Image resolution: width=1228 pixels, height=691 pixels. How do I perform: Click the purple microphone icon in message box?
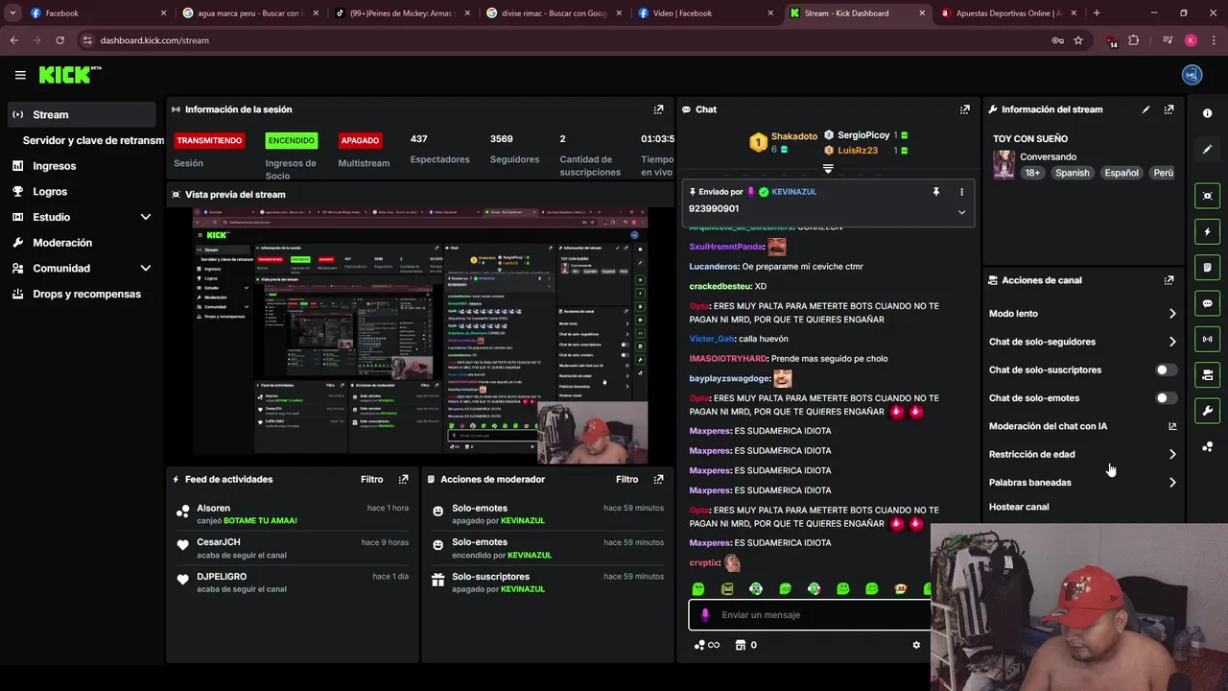pos(705,615)
